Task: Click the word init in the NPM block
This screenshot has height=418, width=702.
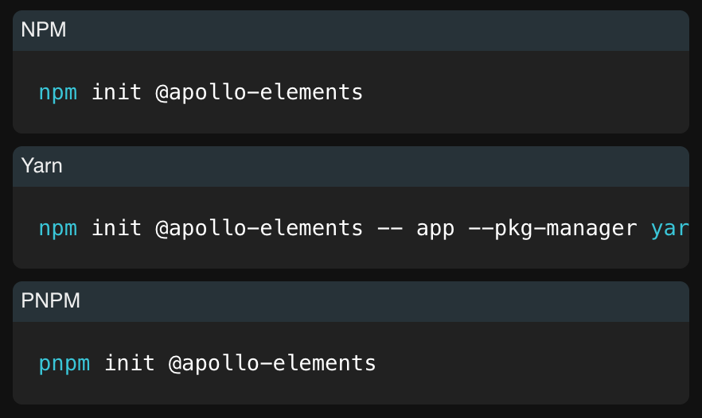Action: (116, 92)
